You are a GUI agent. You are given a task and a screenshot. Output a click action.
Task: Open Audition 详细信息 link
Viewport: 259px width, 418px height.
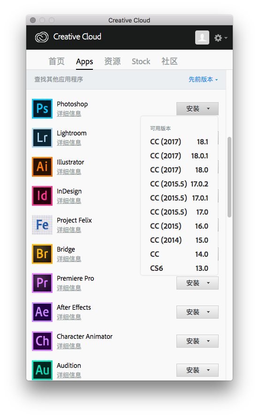coord(69,375)
